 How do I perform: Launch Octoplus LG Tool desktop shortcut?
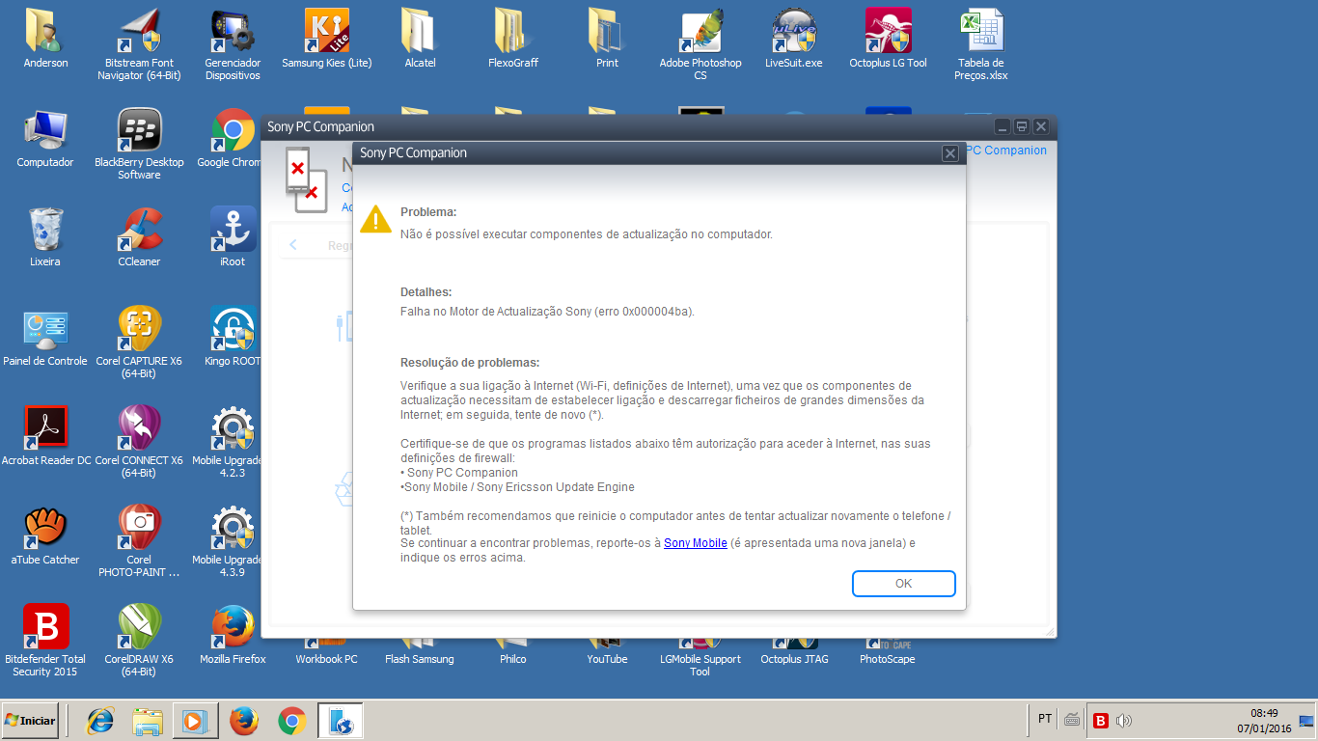[888, 40]
